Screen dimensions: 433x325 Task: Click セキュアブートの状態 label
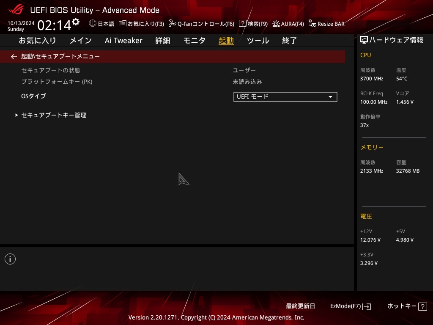pyautogui.click(x=51, y=70)
